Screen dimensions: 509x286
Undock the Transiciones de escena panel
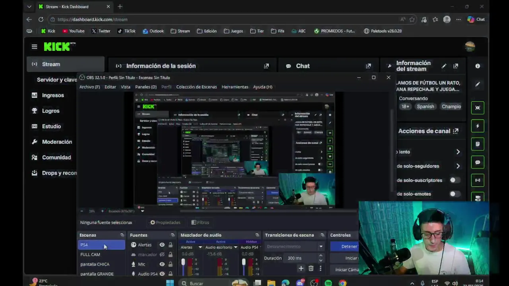(x=322, y=235)
